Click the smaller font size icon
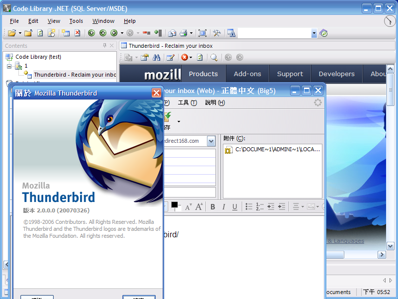Screen dimensions: 398x299 pos(189,207)
